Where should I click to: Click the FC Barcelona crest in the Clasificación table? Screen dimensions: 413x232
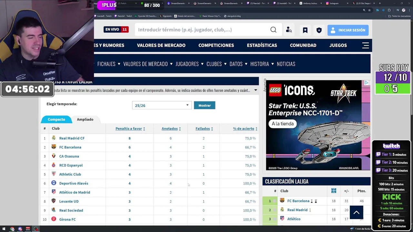point(282,201)
